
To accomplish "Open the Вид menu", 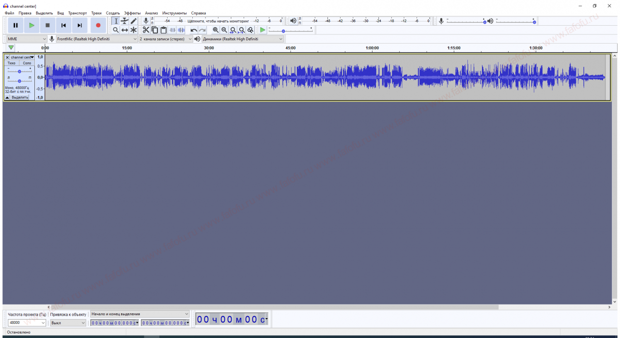I will coord(61,13).
